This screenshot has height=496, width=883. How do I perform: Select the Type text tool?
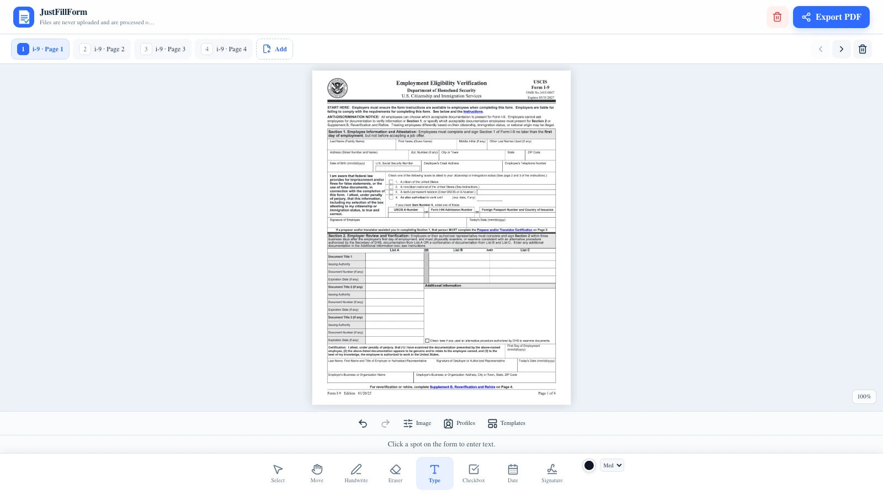coord(434,473)
